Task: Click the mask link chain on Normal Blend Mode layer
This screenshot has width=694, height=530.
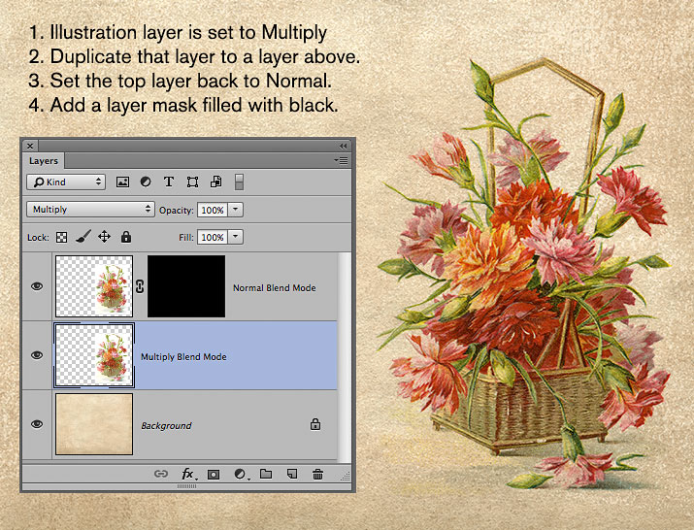Action: [140, 286]
